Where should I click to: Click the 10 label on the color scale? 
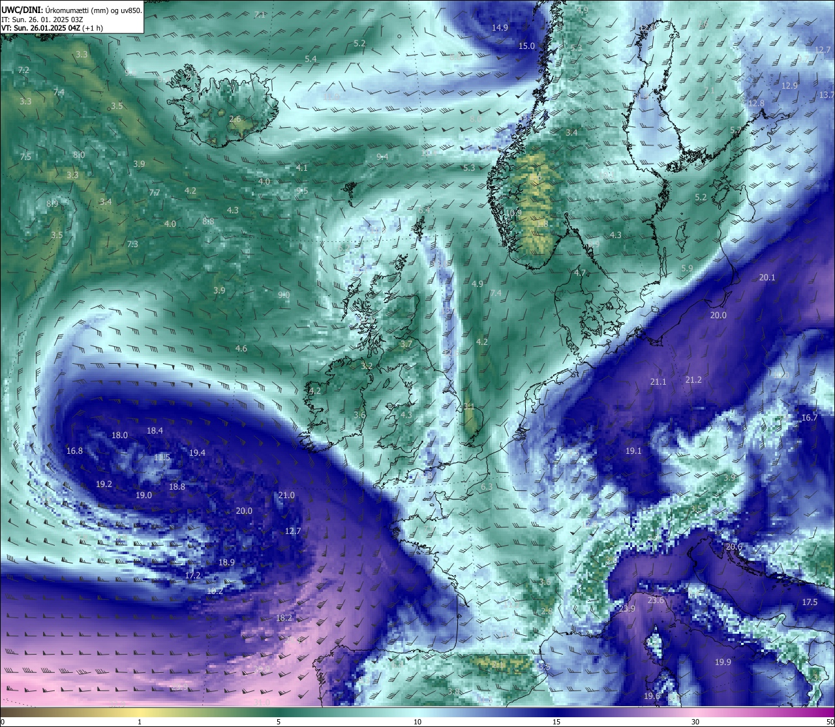pyautogui.click(x=417, y=722)
